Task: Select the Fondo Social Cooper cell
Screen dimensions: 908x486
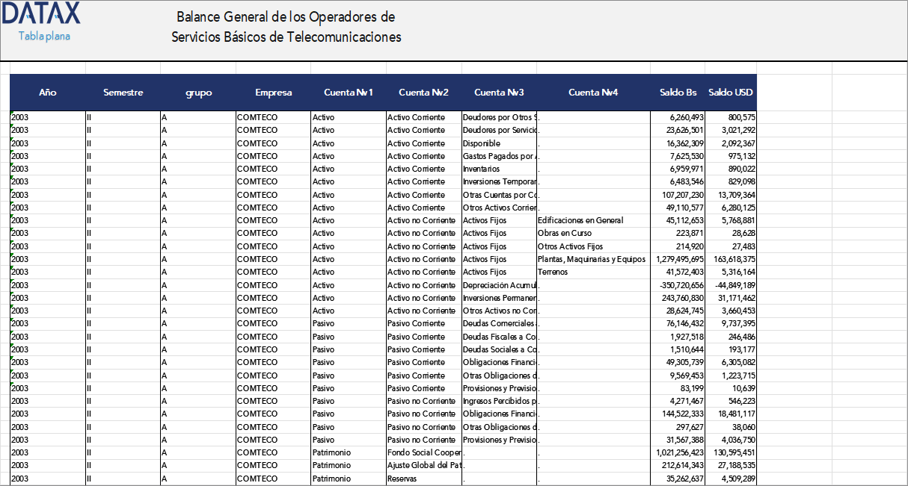Action: point(423,452)
